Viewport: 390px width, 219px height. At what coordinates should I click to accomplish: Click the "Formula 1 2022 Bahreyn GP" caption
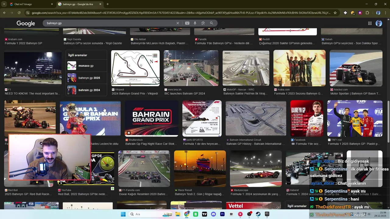point(23,43)
